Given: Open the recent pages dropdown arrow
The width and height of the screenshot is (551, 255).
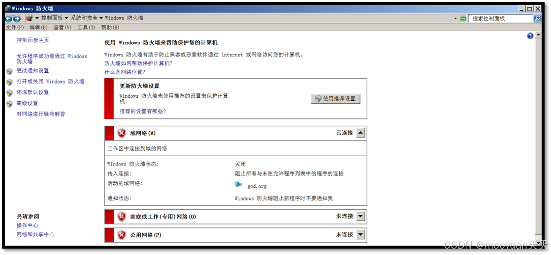Looking at the screenshot, I should point(23,19).
